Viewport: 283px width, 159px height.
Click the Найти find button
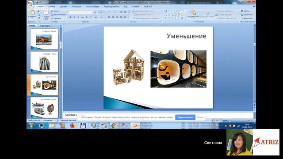click(245, 11)
